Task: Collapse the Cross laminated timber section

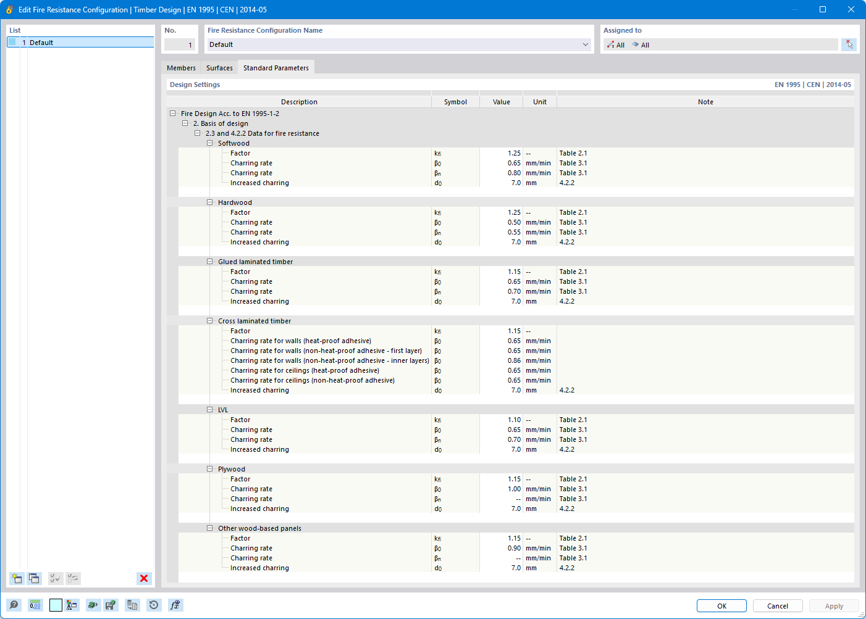Action: pos(209,321)
